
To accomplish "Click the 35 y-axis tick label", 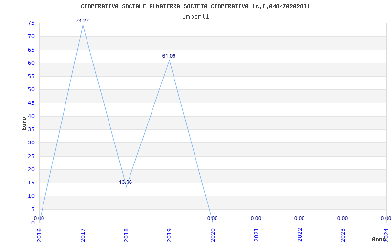I will (x=31, y=129).
